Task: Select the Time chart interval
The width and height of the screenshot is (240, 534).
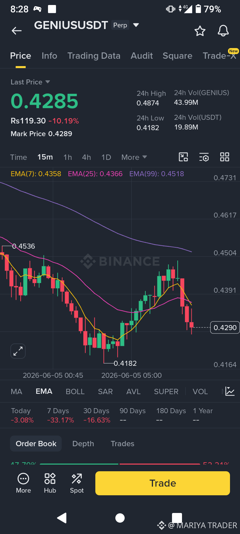Action: [19, 157]
